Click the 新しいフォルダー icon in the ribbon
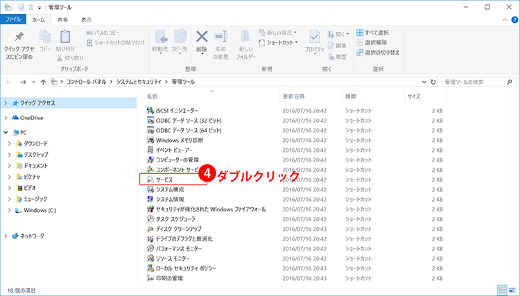The width and height of the screenshot is (520, 296). pos(246,41)
